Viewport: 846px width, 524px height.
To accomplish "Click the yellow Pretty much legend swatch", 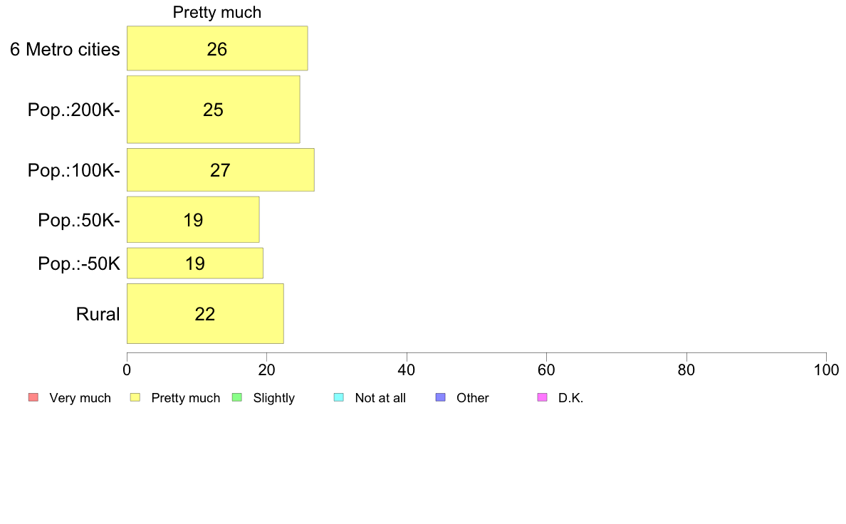I will click(x=135, y=398).
